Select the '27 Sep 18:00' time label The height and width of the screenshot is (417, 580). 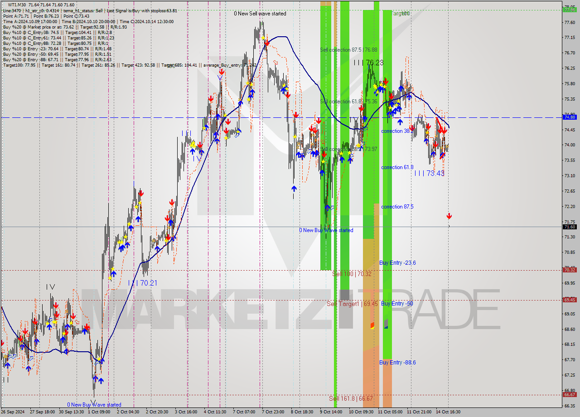pyautogui.click(x=43, y=412)
